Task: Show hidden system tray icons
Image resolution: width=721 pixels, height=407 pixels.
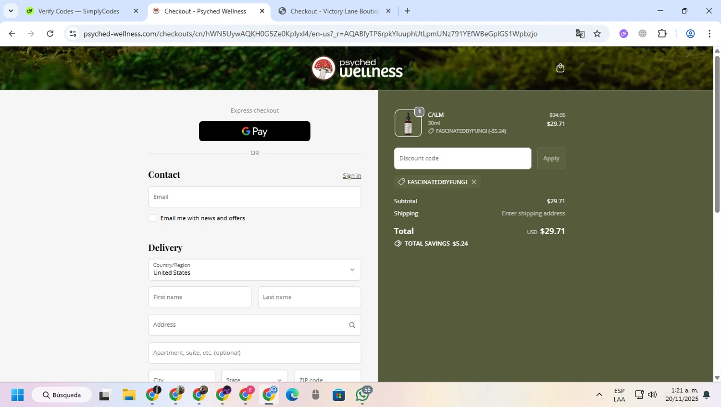Action: [599, 395]
